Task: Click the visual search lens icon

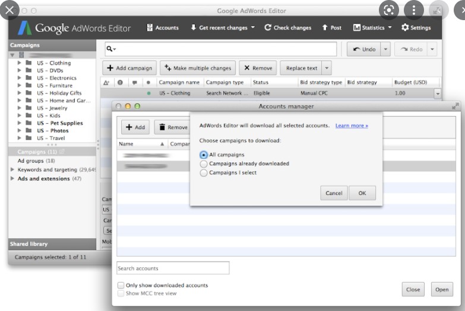Action: point(389,10)
